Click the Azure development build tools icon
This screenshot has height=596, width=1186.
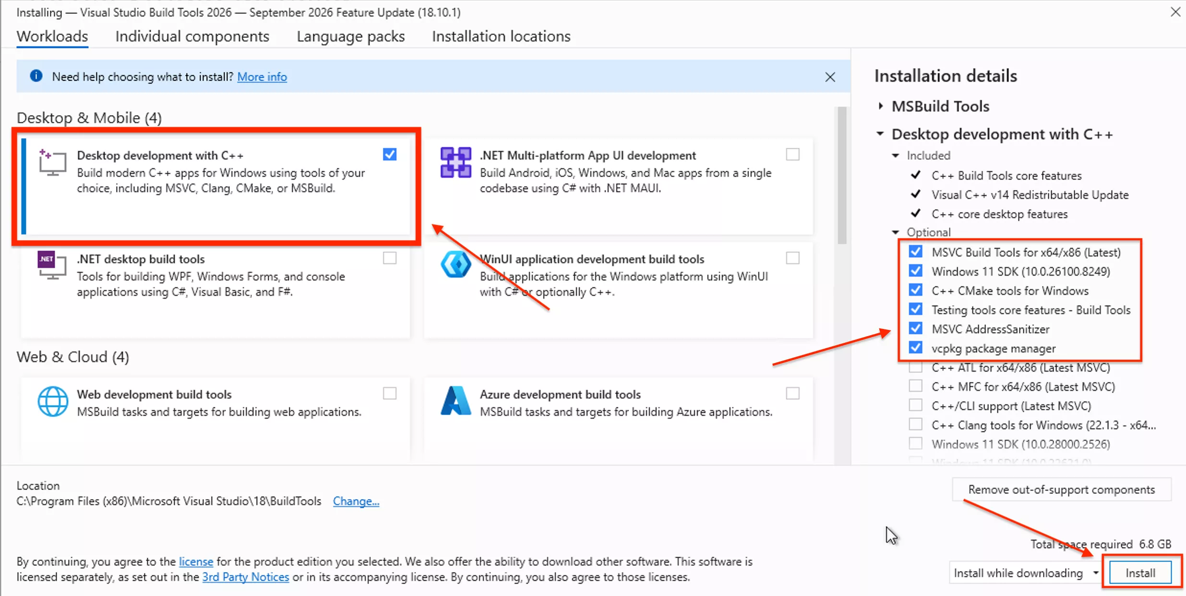click(x=455, y=401)
